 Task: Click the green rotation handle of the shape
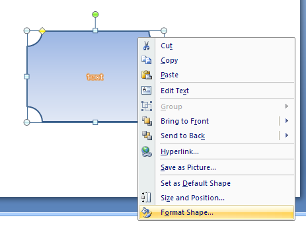95,15
